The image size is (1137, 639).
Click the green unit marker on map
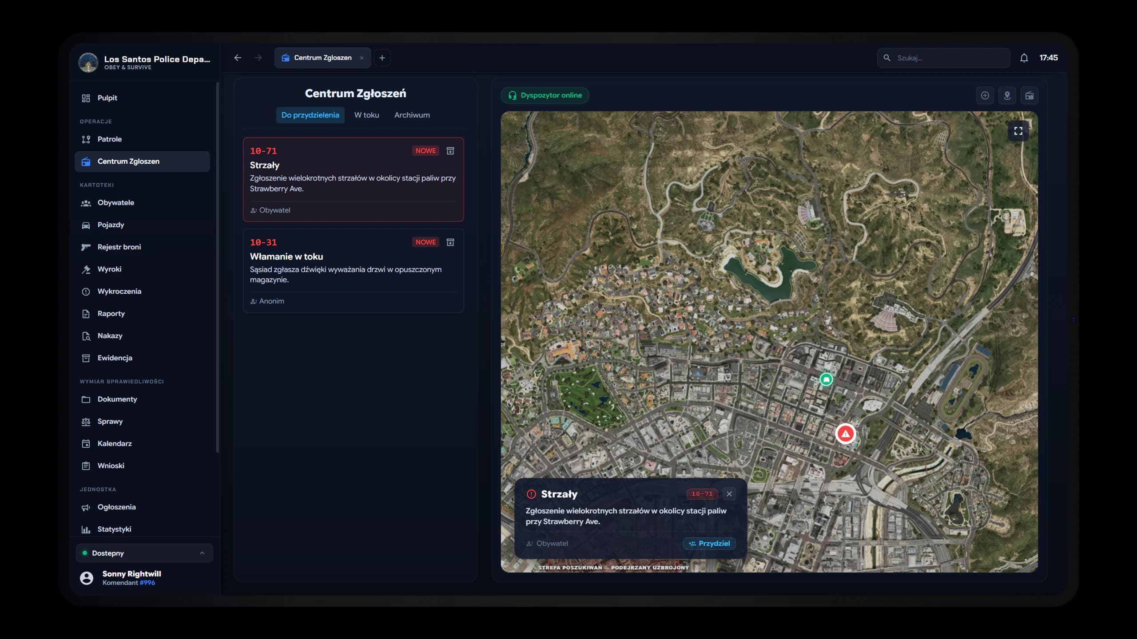826,379
